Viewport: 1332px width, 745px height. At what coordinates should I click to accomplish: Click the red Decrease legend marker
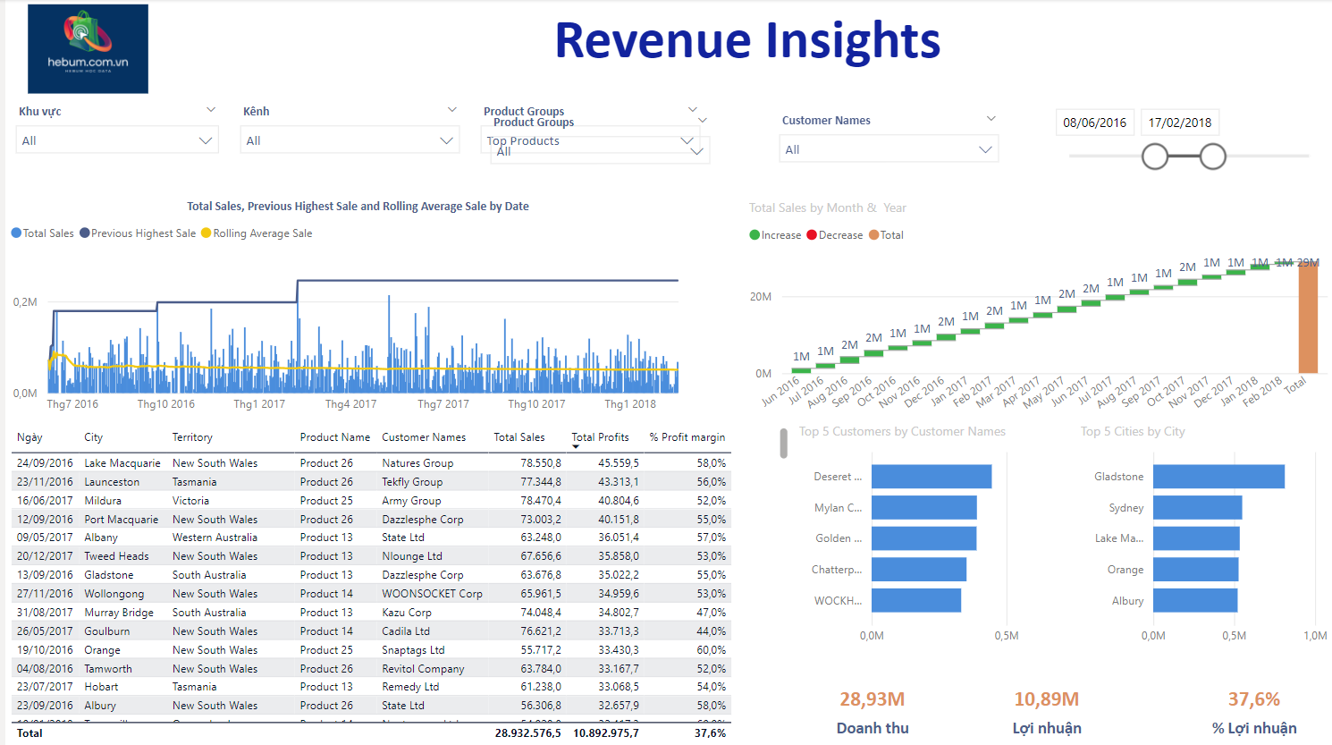pos(812,235)
